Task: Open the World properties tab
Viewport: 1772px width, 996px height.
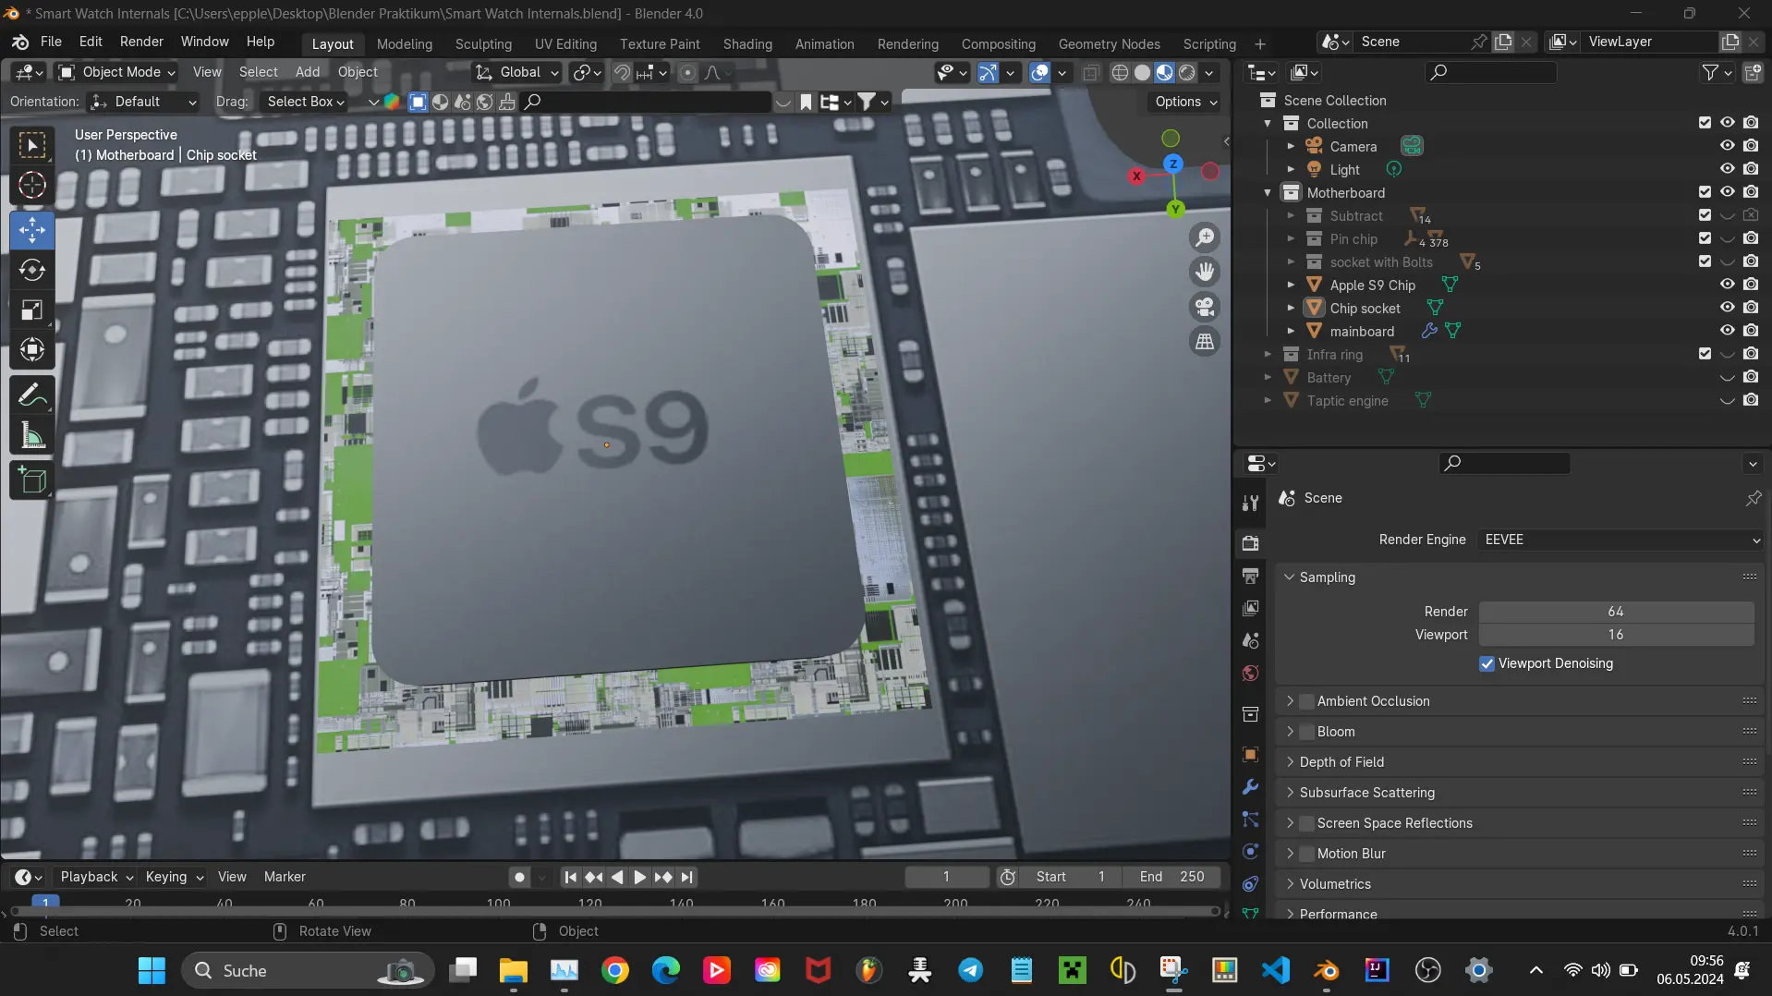Action: pos(1250,674)
